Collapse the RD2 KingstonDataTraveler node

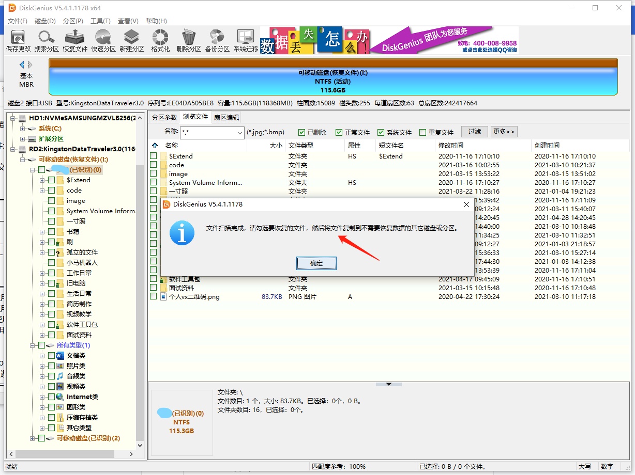coord(13,149)
